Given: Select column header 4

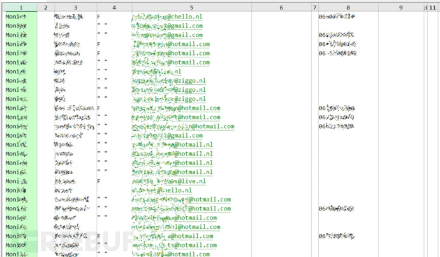Looking at the screenshot, I should pyautogui.click(x=114, y=8).
